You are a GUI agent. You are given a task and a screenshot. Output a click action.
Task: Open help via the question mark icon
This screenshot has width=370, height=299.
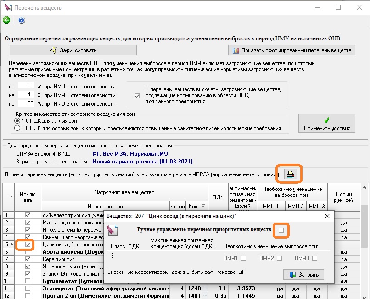(22, 20)
